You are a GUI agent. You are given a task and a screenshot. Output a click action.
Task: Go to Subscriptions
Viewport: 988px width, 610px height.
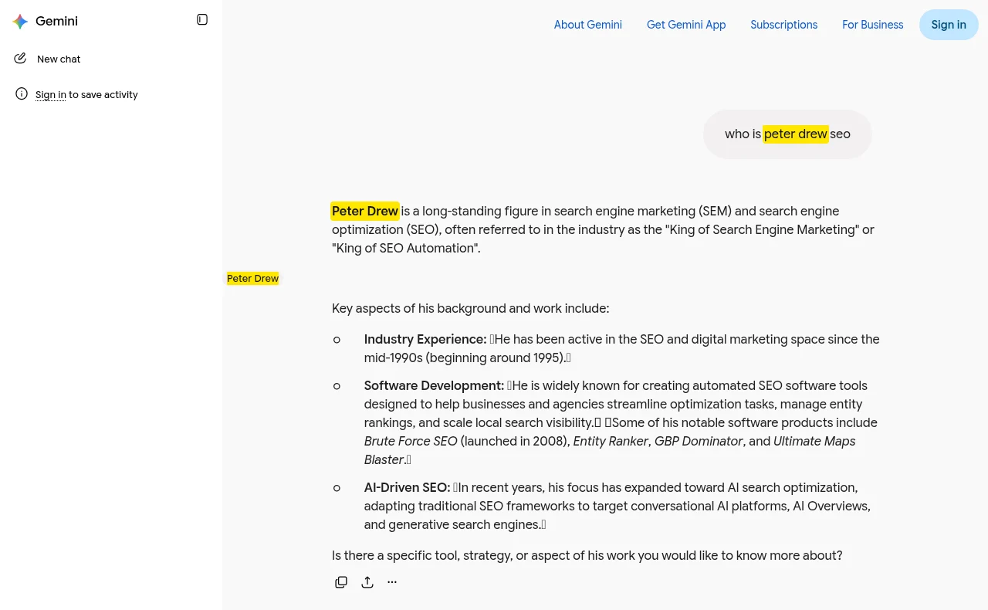point(783,25)
